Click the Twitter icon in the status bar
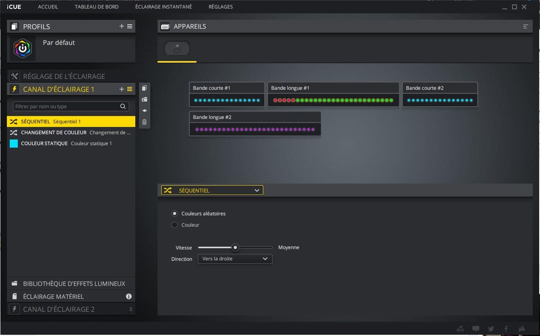The image size is (540, 336). pos(491,329)
